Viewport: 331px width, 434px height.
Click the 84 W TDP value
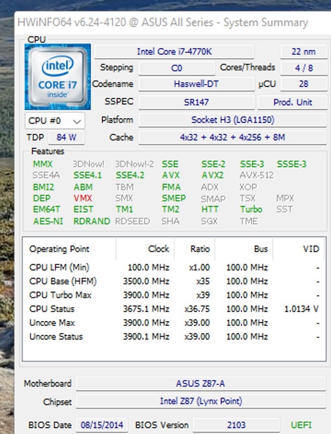point(66,137)
